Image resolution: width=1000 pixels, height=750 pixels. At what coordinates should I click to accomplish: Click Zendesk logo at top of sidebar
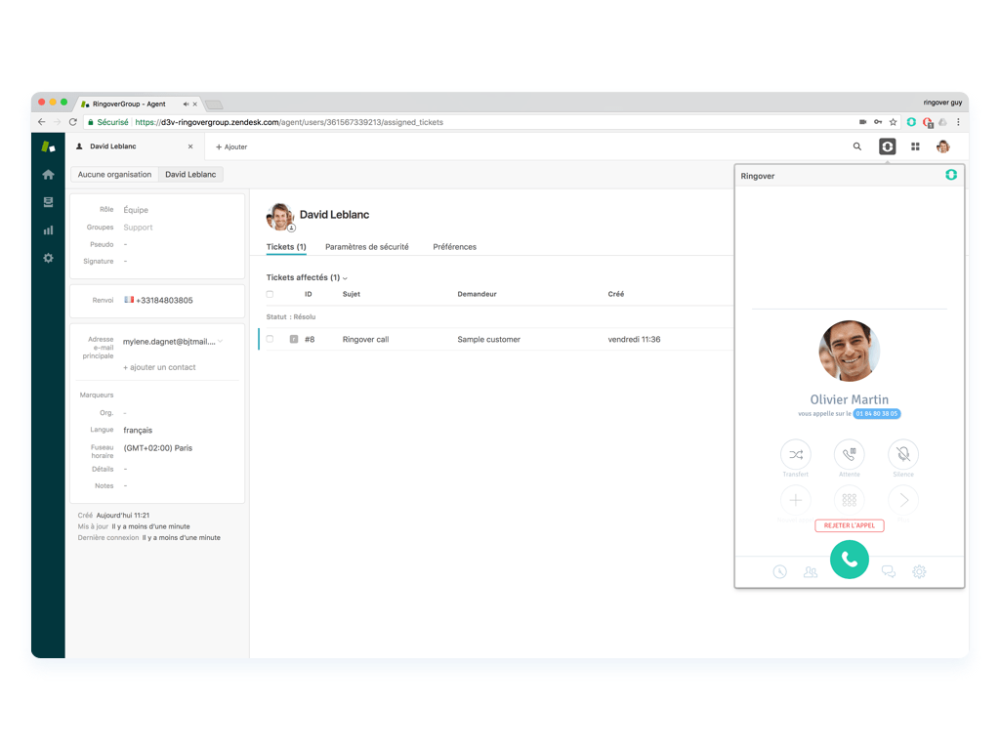tap(48, 146)
